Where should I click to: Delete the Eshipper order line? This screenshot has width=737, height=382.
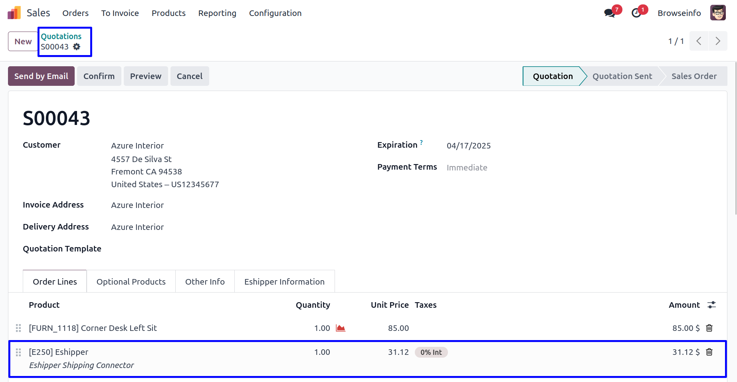click(709, 352)
